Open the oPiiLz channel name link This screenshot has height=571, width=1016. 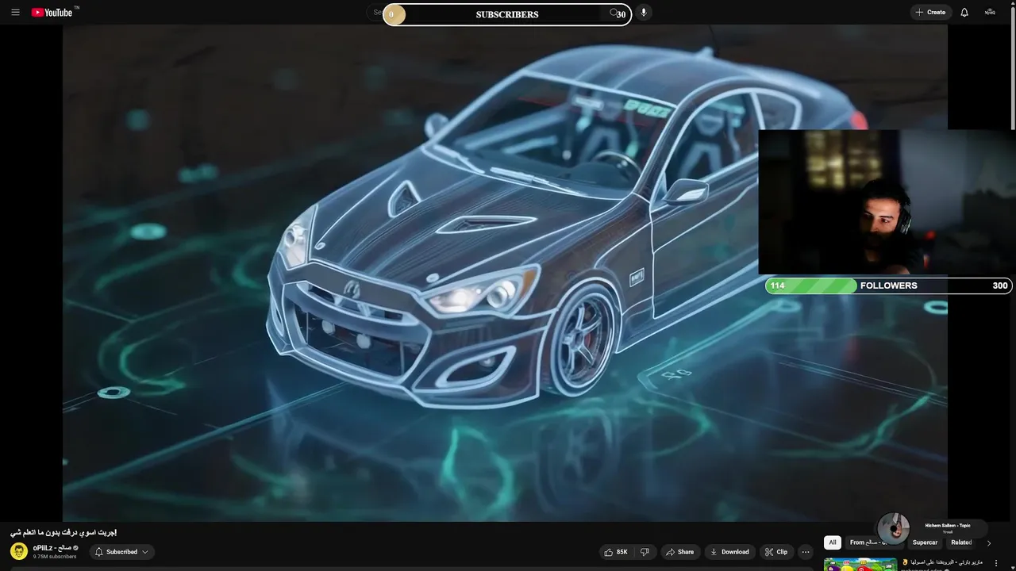click(x=52, y=548)
